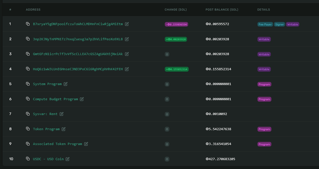This screenshot has width=319, height=169.
Task: Copy the Token Program address
Action: pos(28,129)
